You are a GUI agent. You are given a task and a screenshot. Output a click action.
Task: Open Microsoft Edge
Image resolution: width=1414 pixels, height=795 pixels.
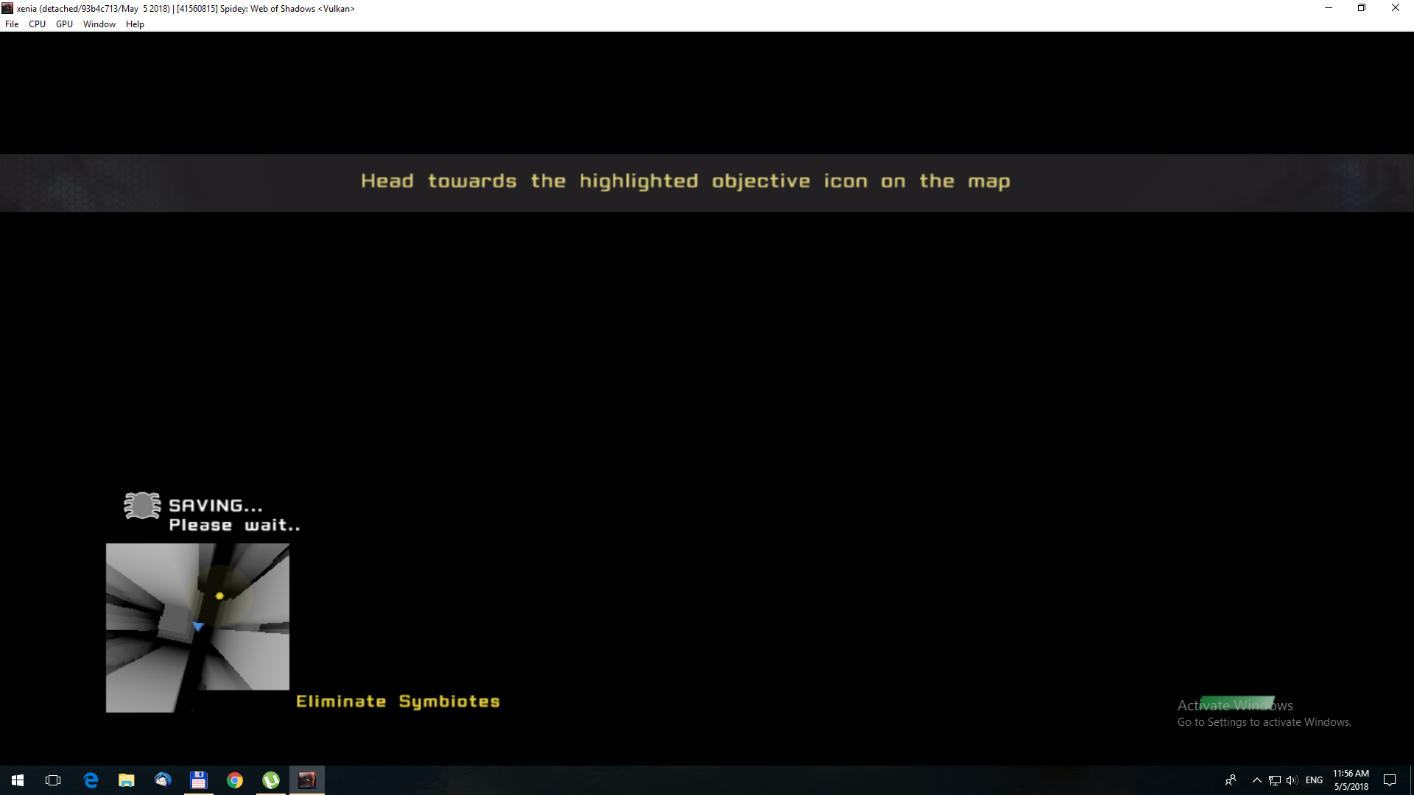click(x=91, y=780)
